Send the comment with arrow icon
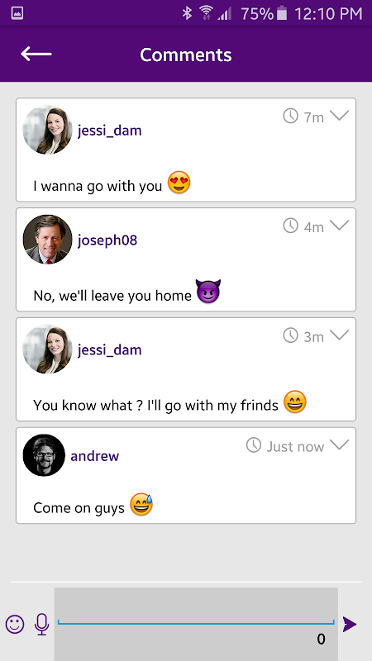The height and width of the screenshot is (661, 372). point(350,625)
